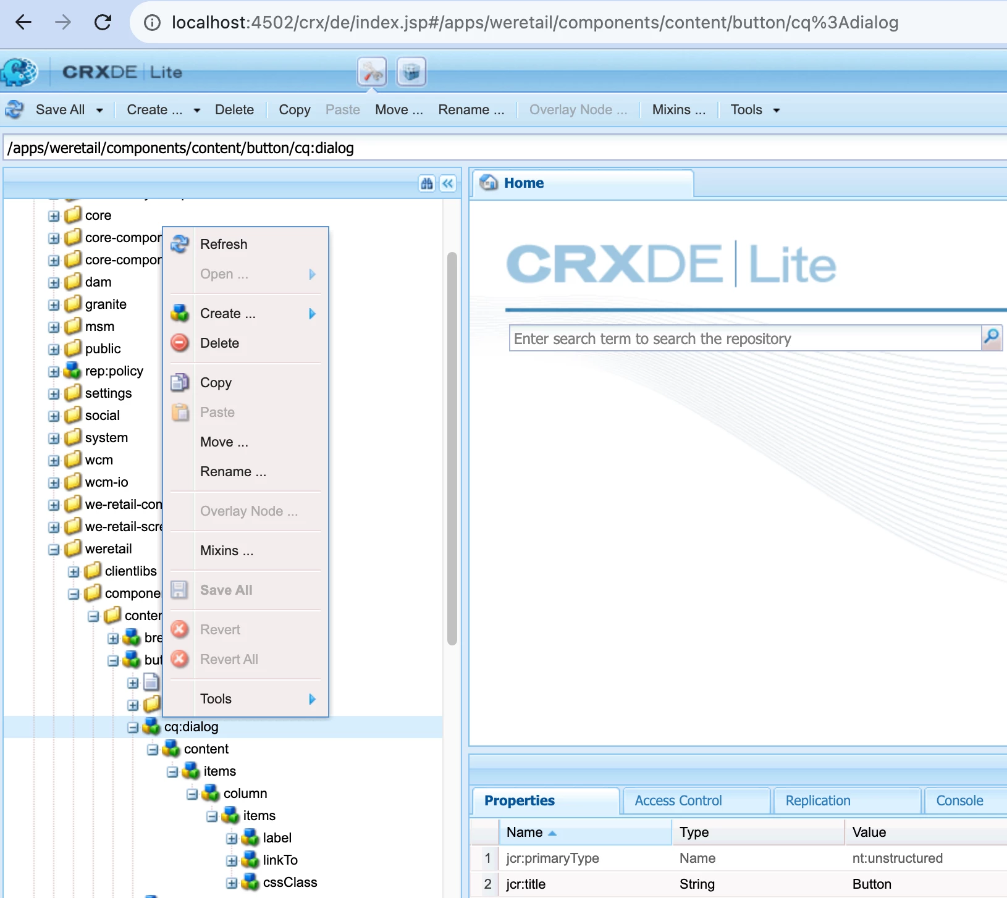1007x898 pixels.
Task: Select the settings folder in tree
Action: point(108,393)
